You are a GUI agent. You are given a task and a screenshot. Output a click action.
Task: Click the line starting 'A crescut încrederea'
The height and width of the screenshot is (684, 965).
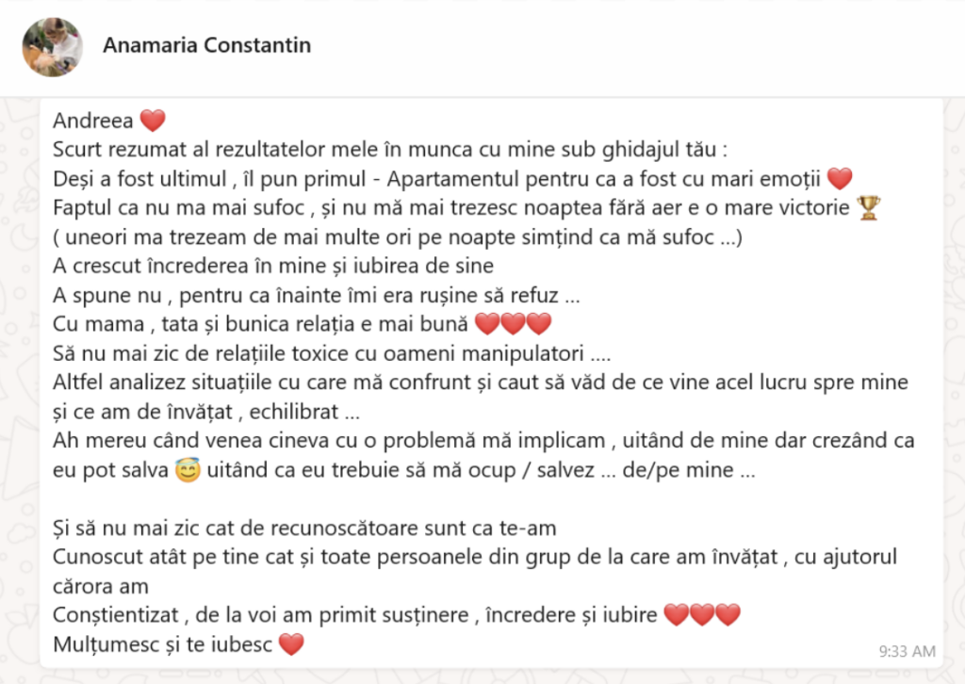(273, 267)
